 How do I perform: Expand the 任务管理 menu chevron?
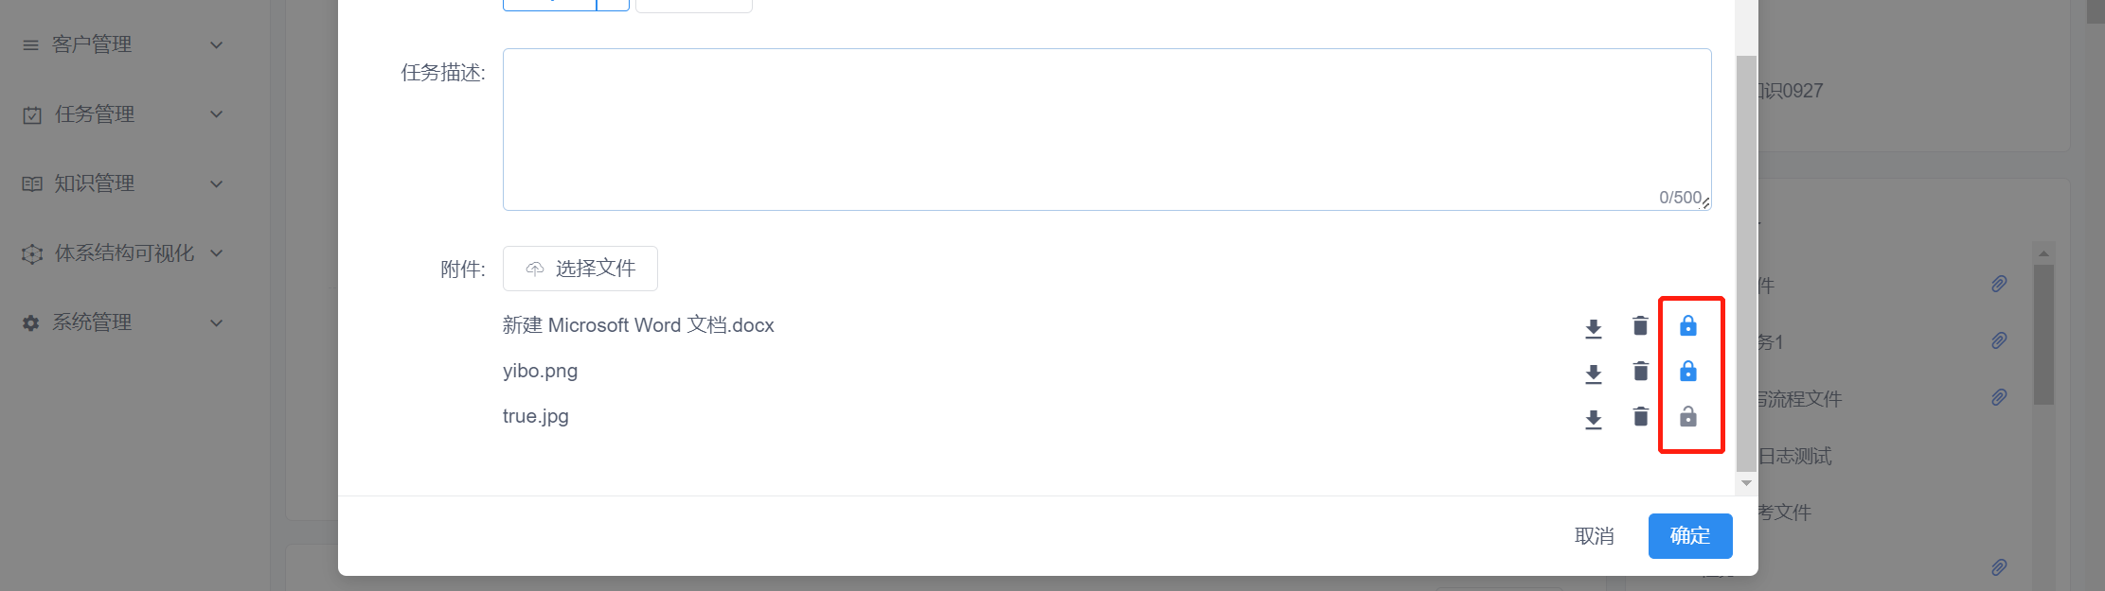(217, 114)
